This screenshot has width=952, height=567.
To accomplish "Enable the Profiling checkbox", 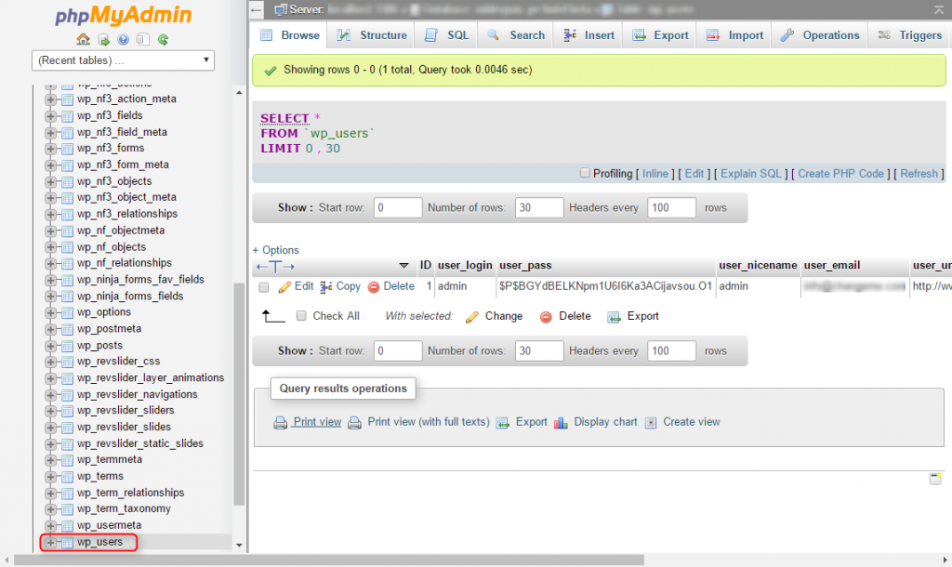I will point(585,173).
